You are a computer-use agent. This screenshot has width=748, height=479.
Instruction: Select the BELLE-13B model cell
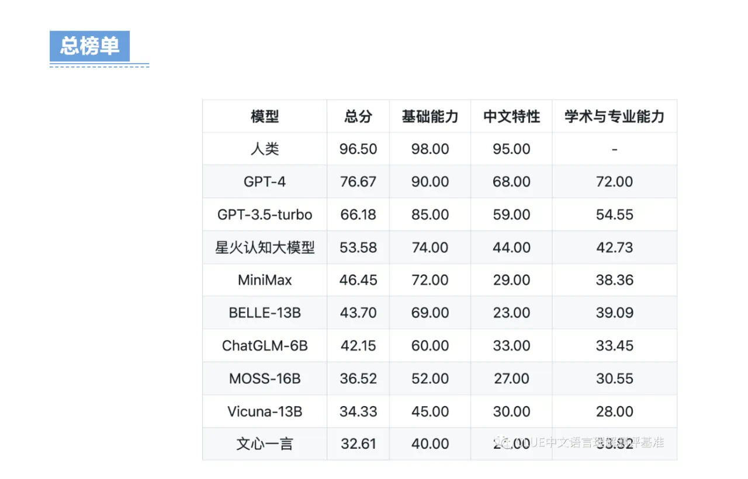[265, 313]
